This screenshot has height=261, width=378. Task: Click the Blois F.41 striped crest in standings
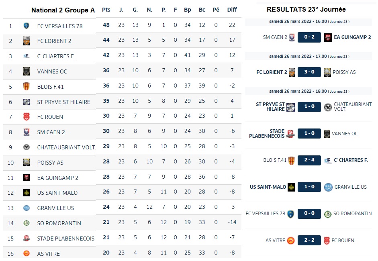pyautogui.click(x=27, y=86)
